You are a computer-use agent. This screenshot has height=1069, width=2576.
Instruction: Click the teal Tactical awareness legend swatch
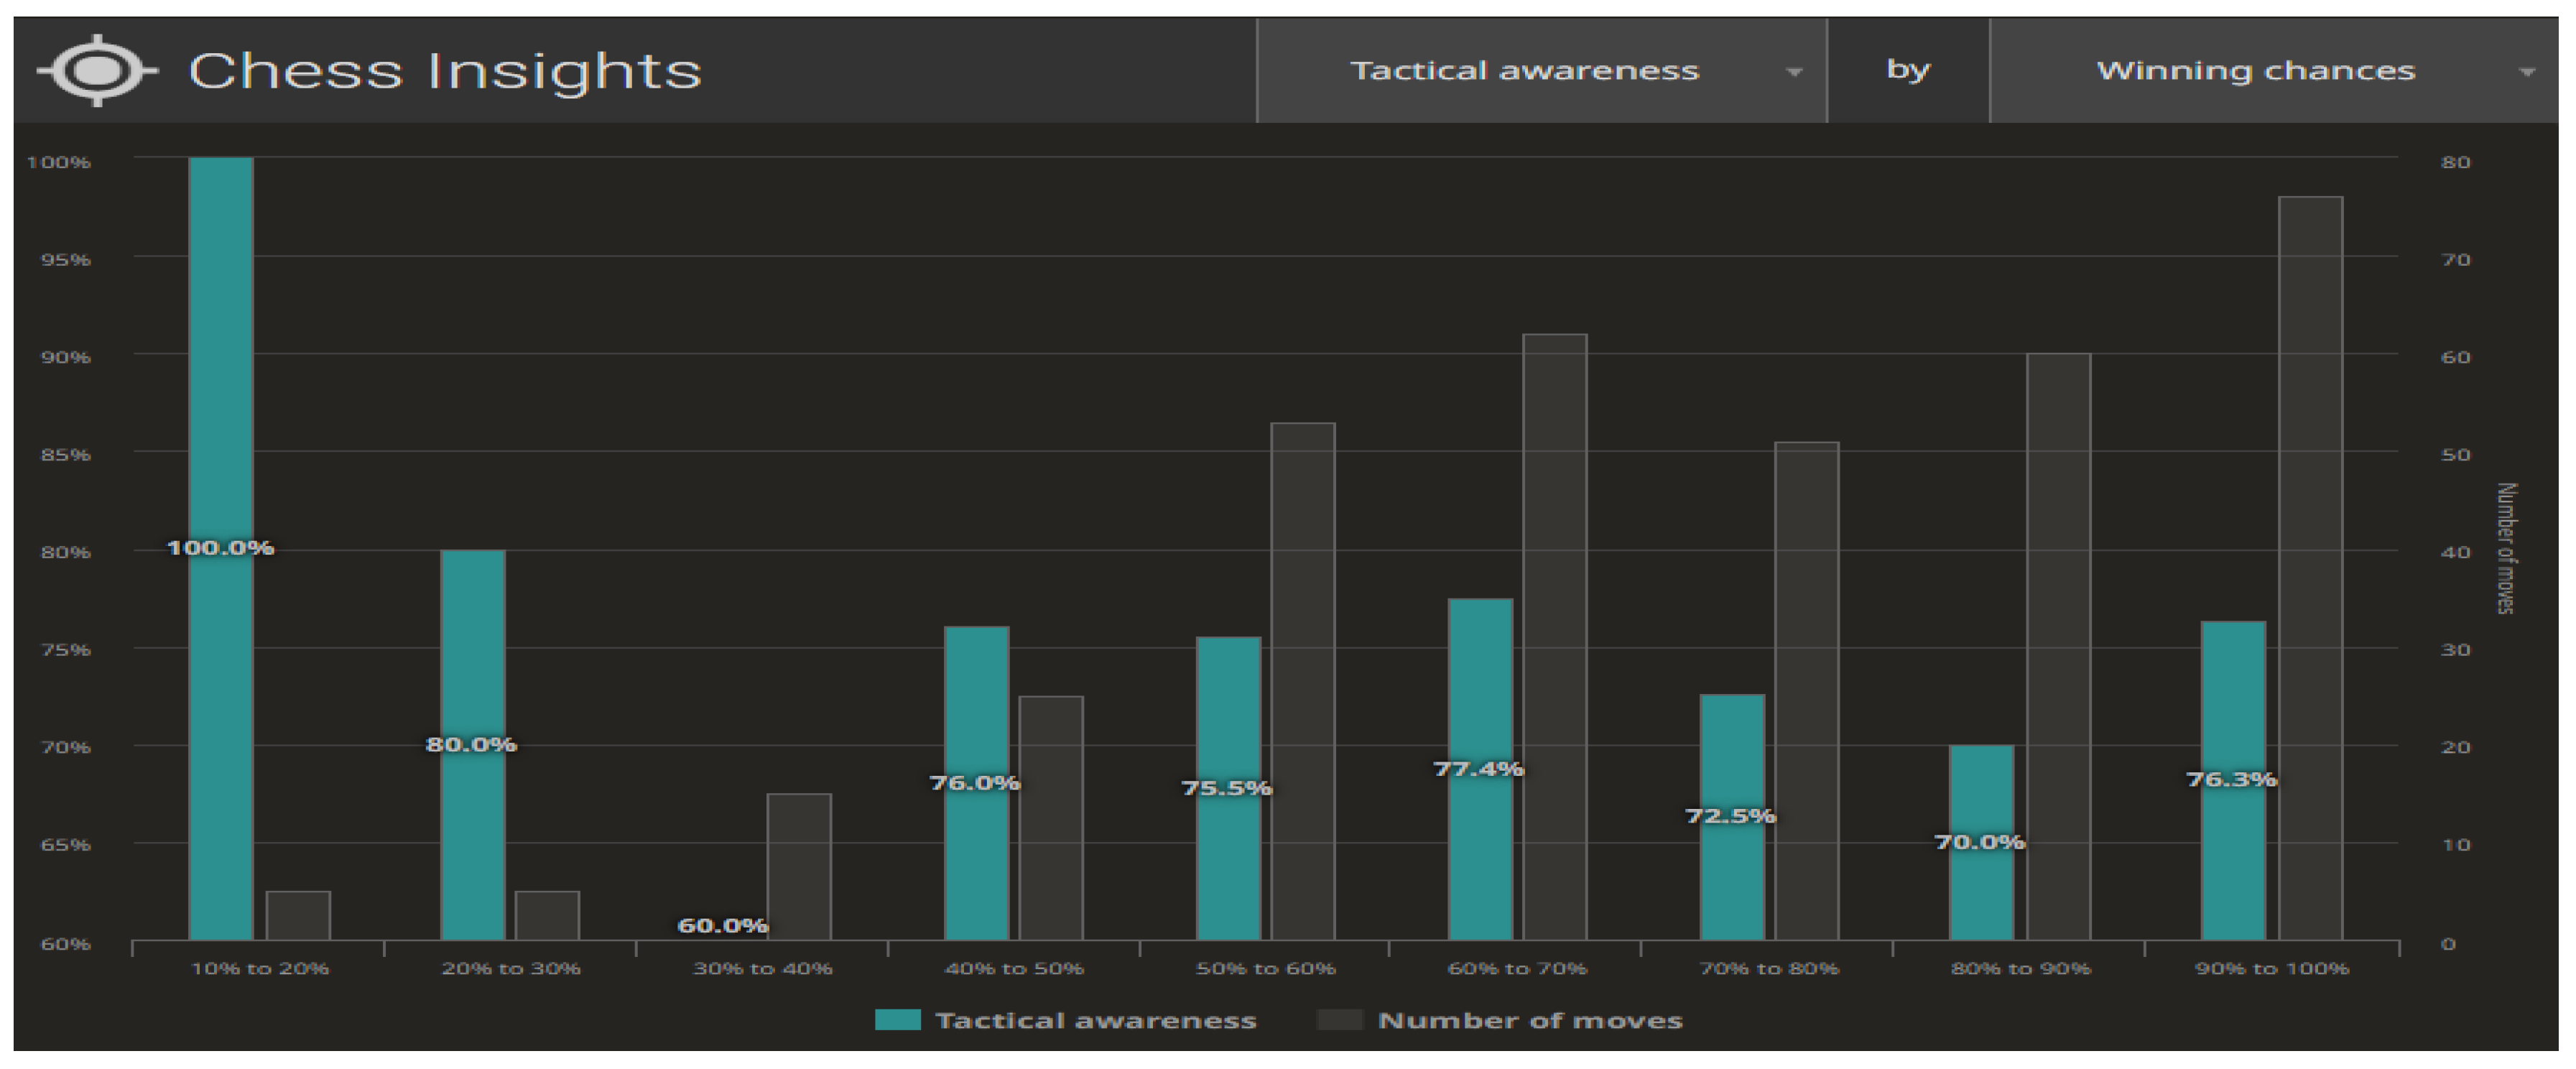click(x=897, y=1020)
